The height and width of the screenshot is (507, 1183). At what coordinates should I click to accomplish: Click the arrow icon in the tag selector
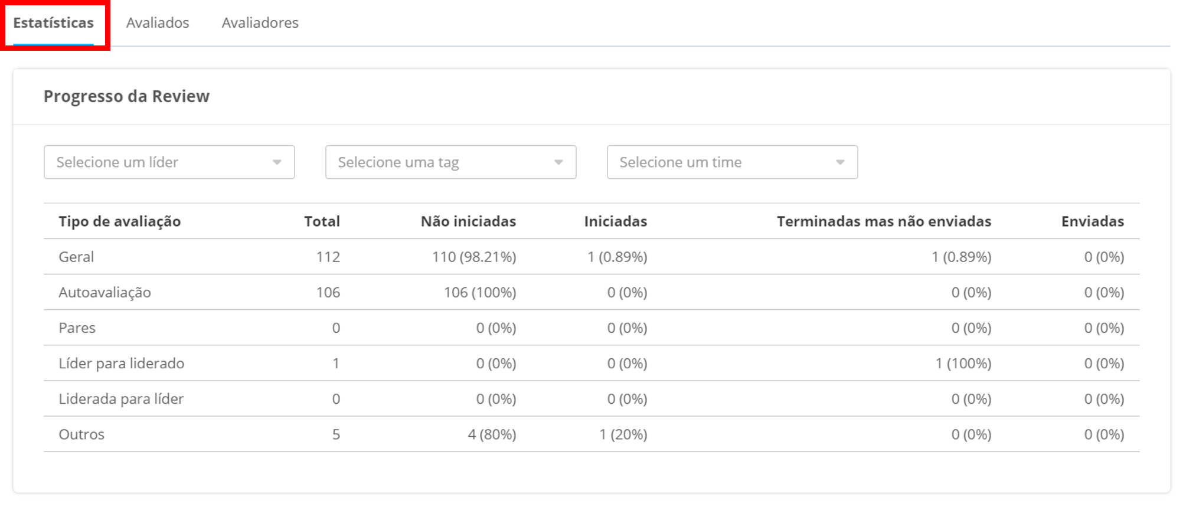[558, 162]
